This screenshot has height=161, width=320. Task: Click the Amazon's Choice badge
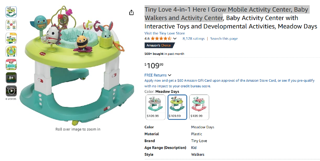[x=157, y=45]
